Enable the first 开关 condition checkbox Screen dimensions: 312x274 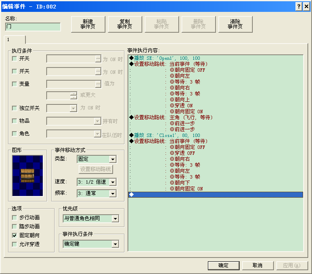(x=14, y=59)
